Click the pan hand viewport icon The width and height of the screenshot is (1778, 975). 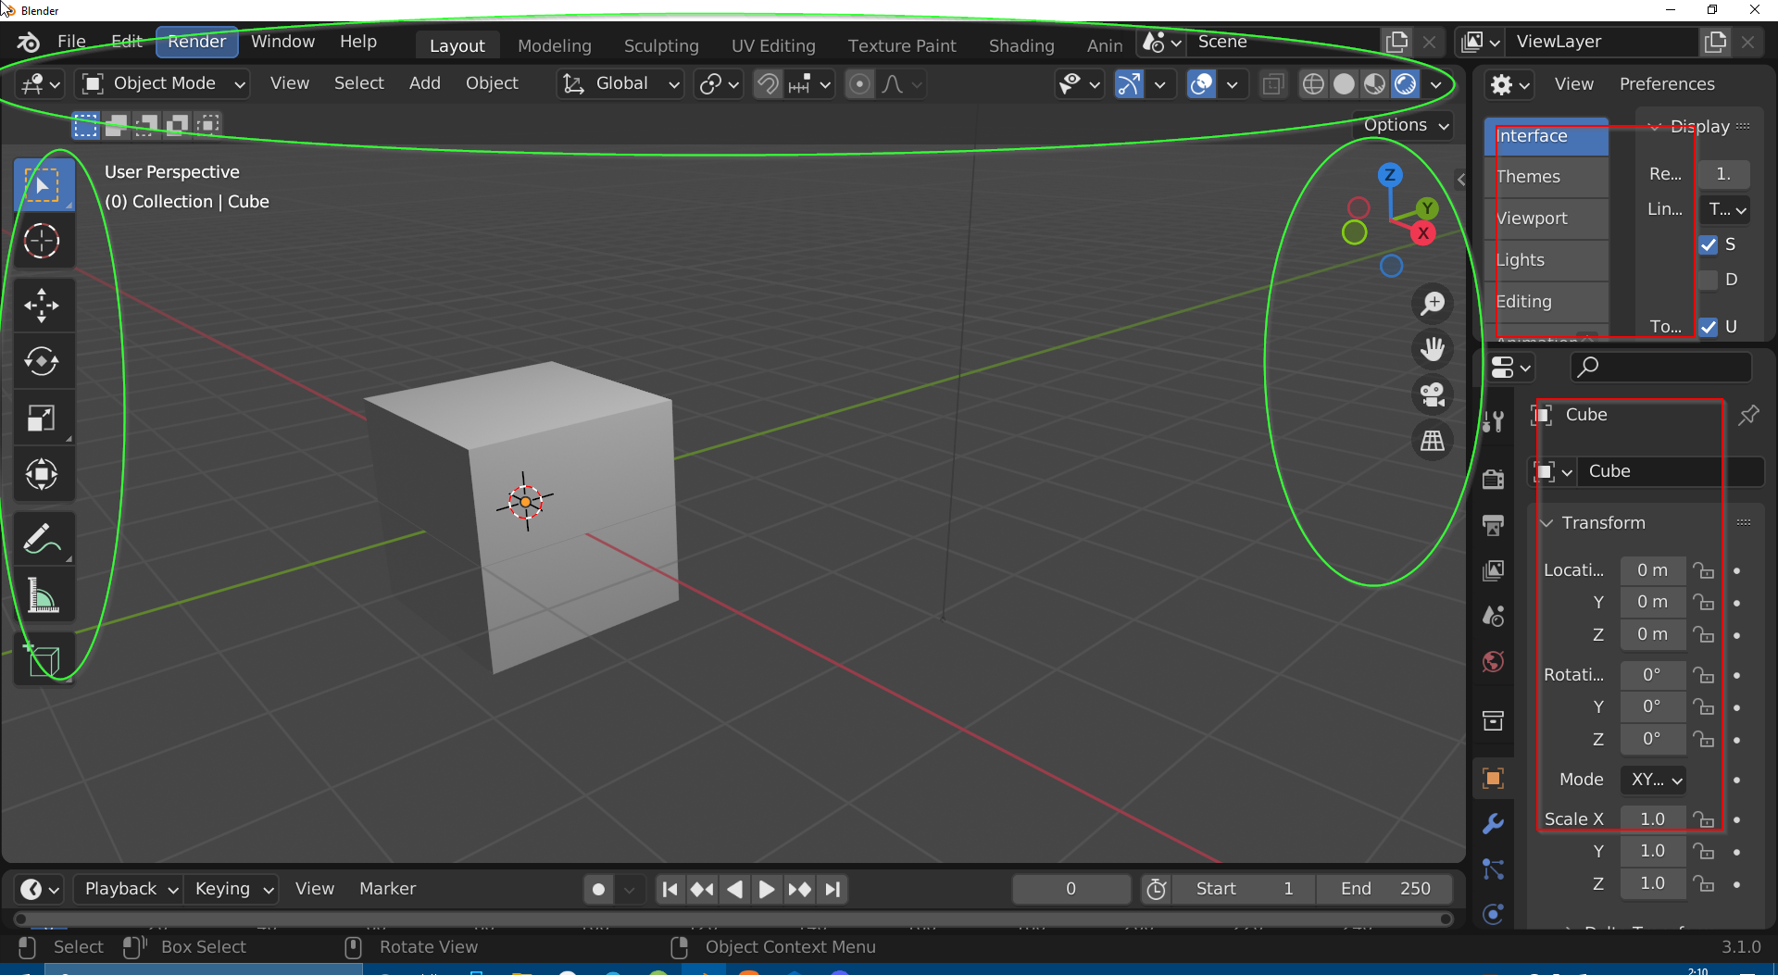(x=1433, y=349)
